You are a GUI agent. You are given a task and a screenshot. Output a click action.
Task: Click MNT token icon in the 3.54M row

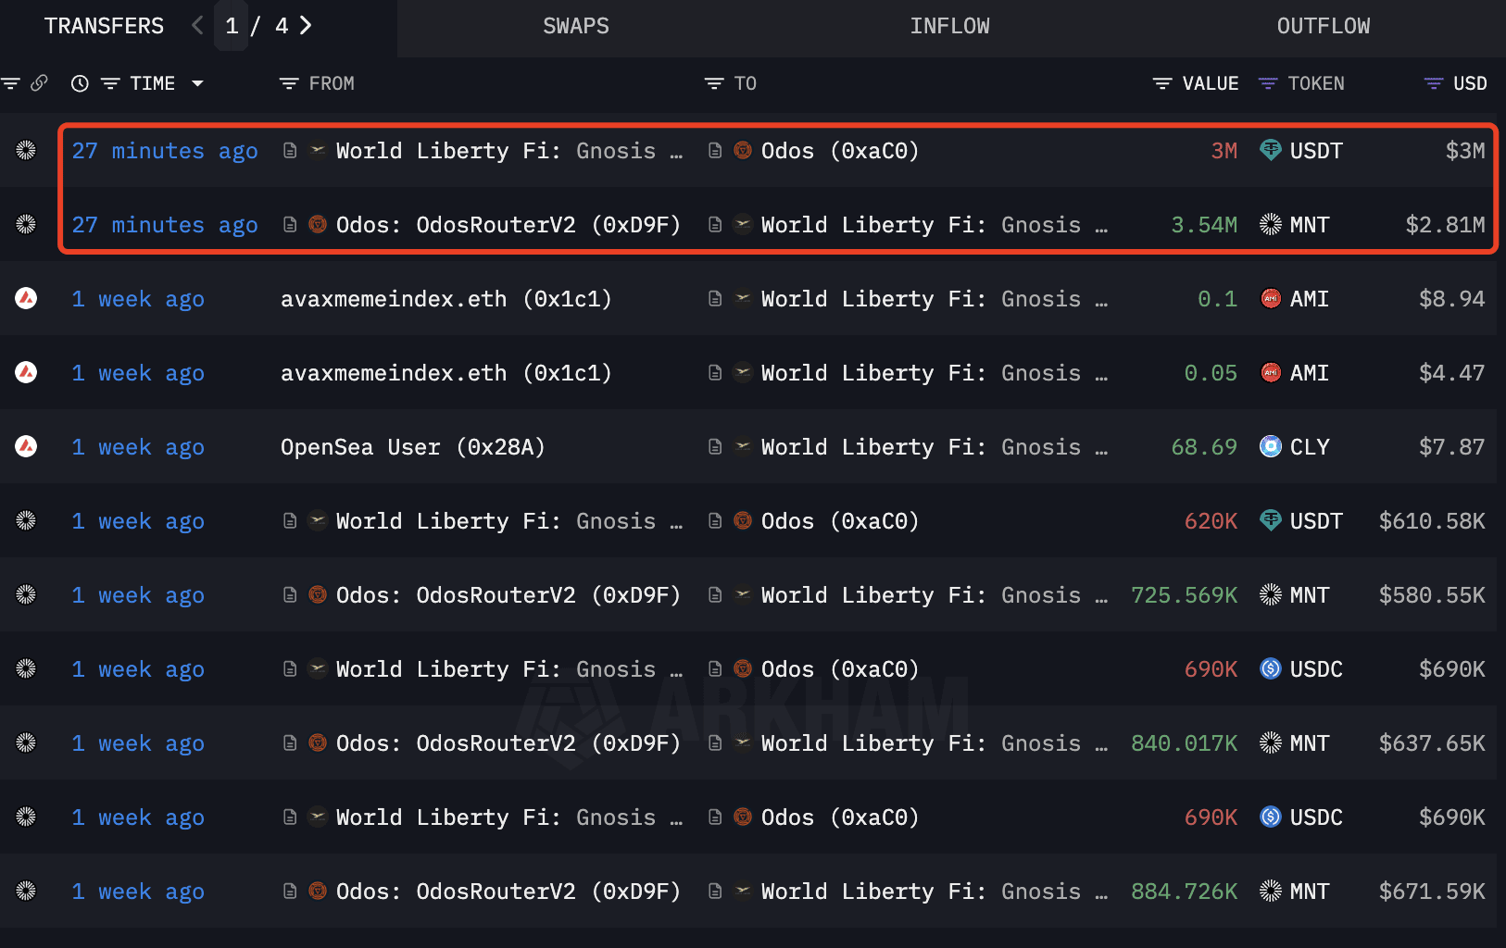(x=1271, y=224)
